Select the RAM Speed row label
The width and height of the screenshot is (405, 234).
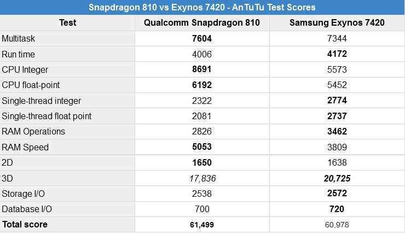click(25, 147)
